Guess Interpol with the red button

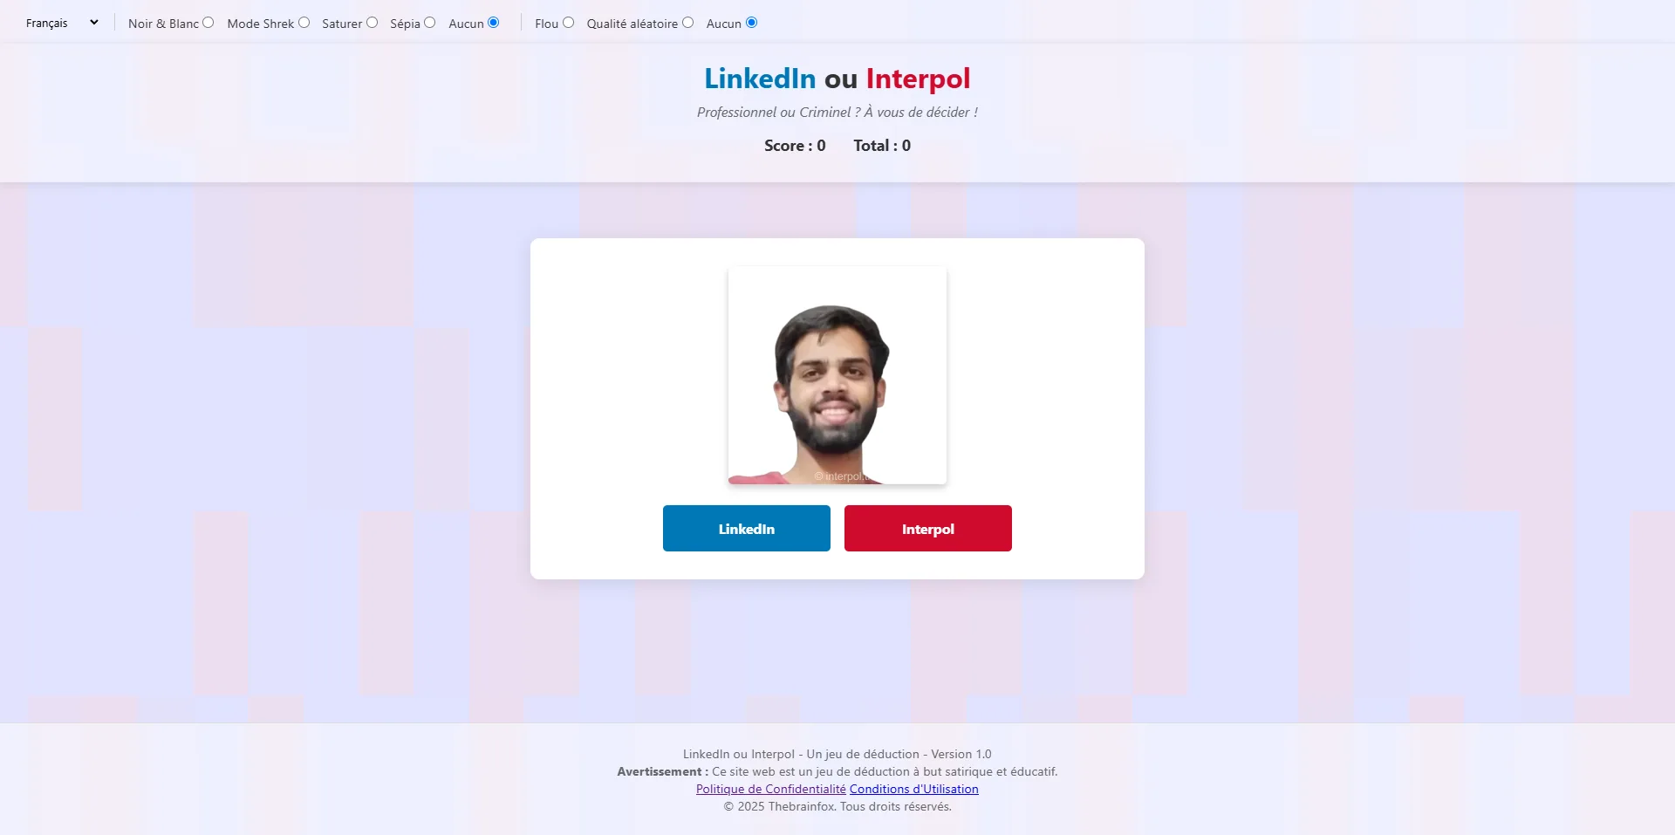[928, 528]
